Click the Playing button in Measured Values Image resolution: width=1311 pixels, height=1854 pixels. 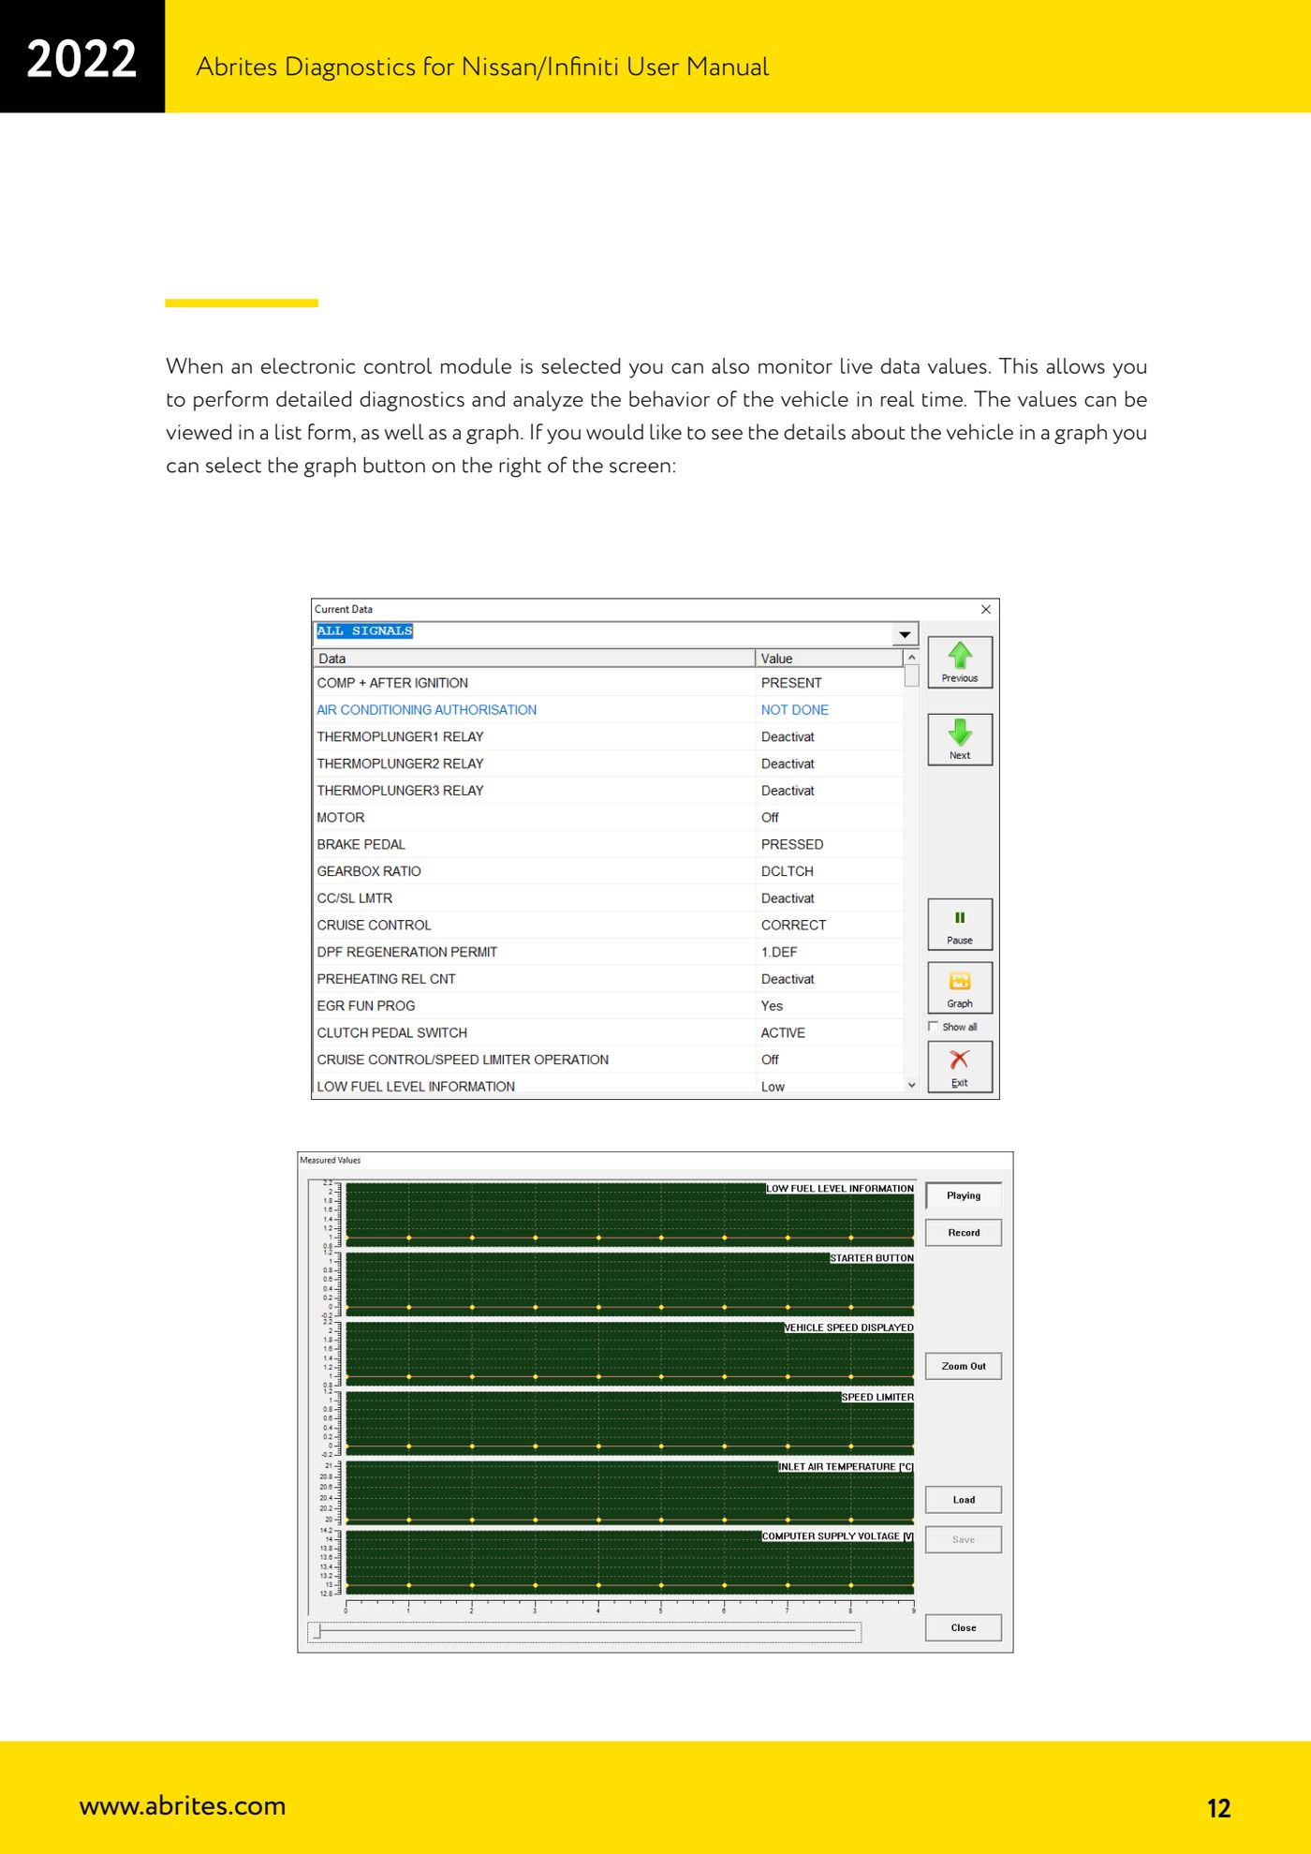[964, 1195]
